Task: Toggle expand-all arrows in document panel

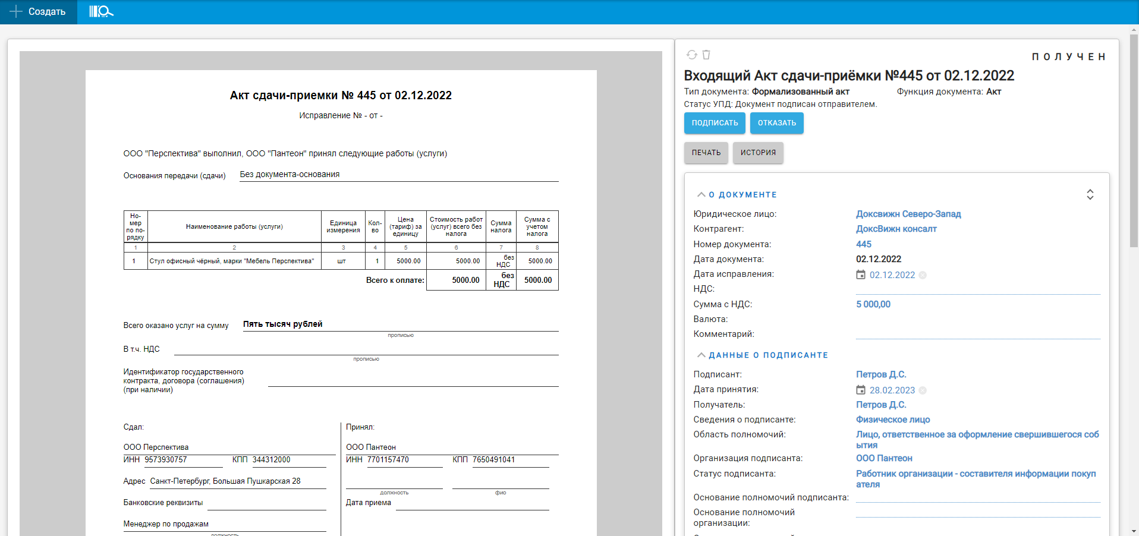Action: click(1090, 194)
